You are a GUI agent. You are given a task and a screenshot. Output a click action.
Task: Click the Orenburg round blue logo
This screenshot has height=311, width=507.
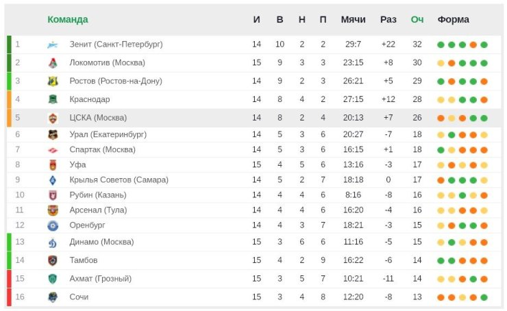pyautogui.click(x=53, y=225)
